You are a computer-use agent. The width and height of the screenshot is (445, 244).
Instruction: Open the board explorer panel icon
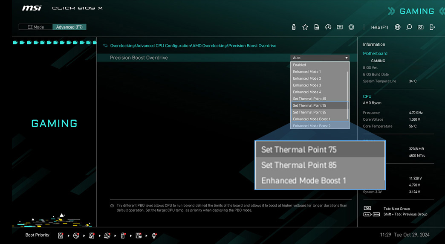pos(340,27)
